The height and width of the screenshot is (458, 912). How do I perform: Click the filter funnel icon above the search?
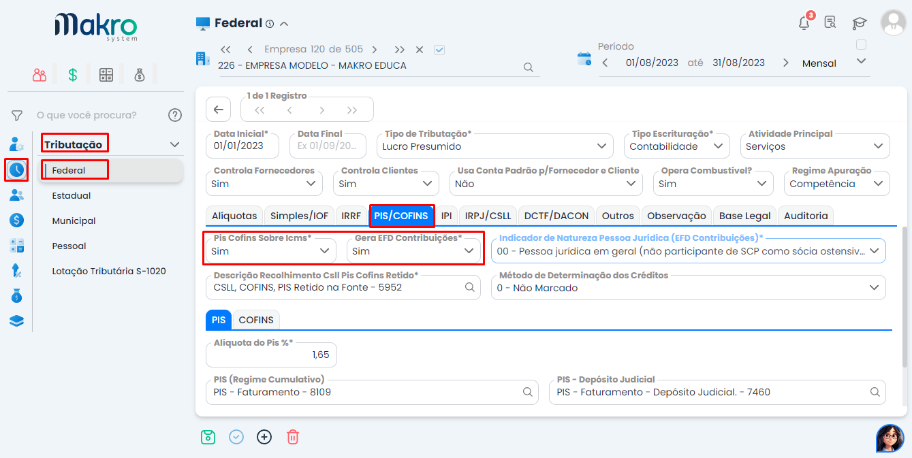click(16, 115)
